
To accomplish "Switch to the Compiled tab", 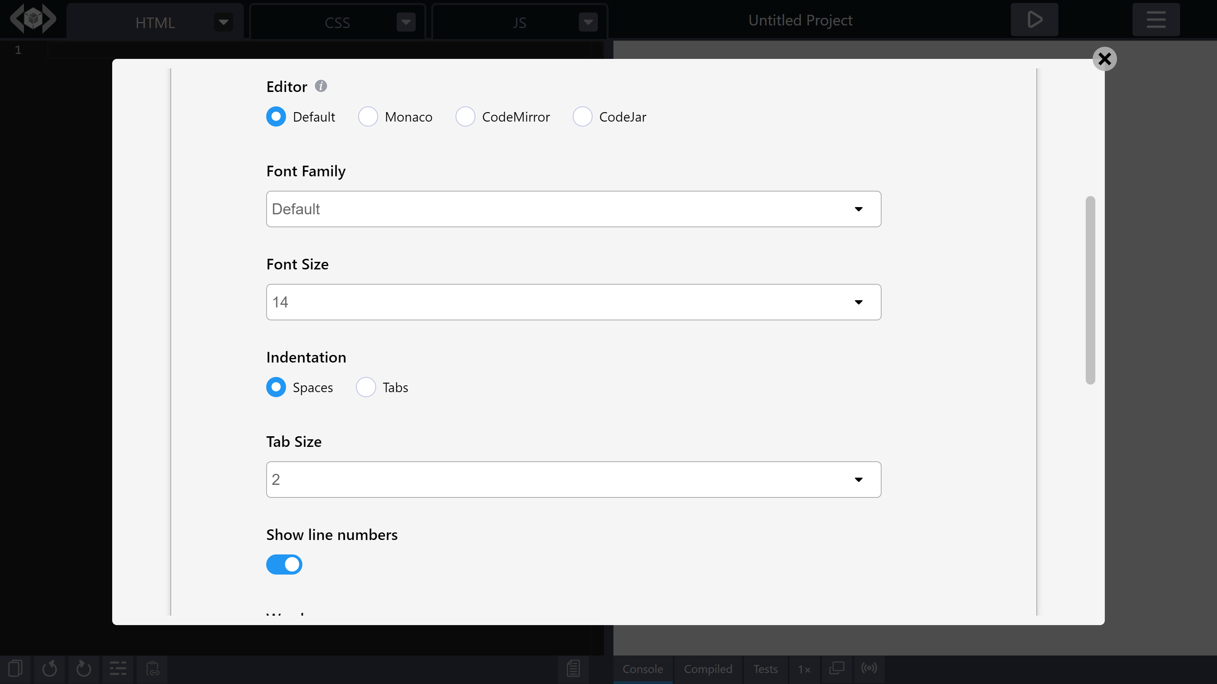I will [x=708, y=668].
